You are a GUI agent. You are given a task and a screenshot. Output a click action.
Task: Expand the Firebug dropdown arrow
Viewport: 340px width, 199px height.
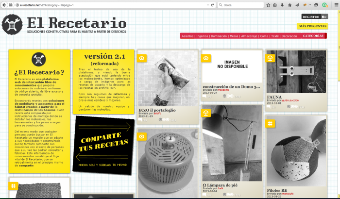coord(310,5)
